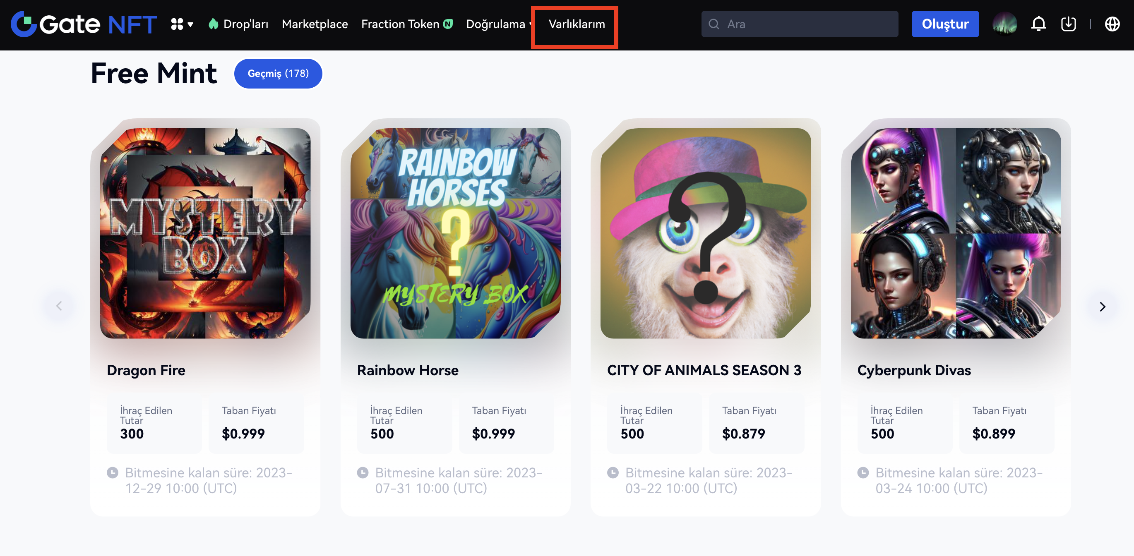Image resolution: width=1134 pixels, height=556 pixels.
Task: Open the notifications bell
Action: tap(1038, 24)
